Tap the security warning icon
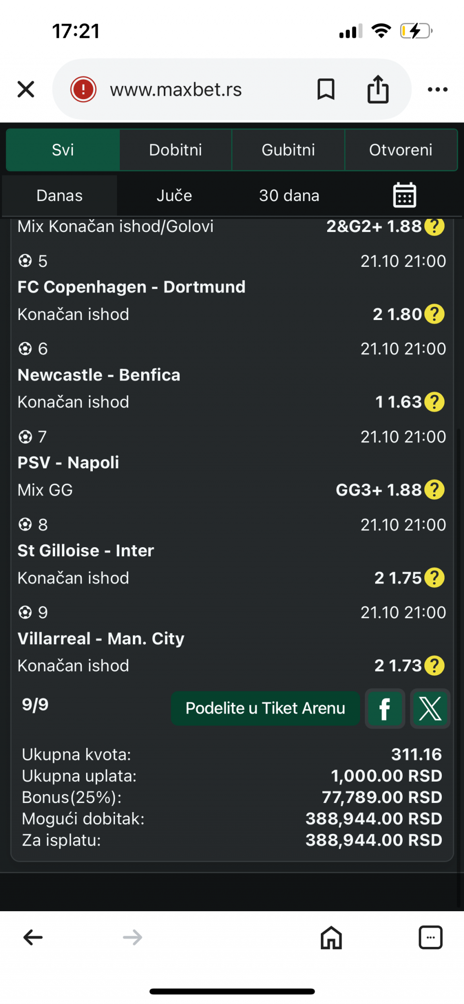Viewport: 464px width, 1004px height. point(83,89)
